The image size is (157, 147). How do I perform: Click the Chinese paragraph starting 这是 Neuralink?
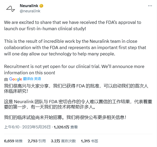pos(78,104)
